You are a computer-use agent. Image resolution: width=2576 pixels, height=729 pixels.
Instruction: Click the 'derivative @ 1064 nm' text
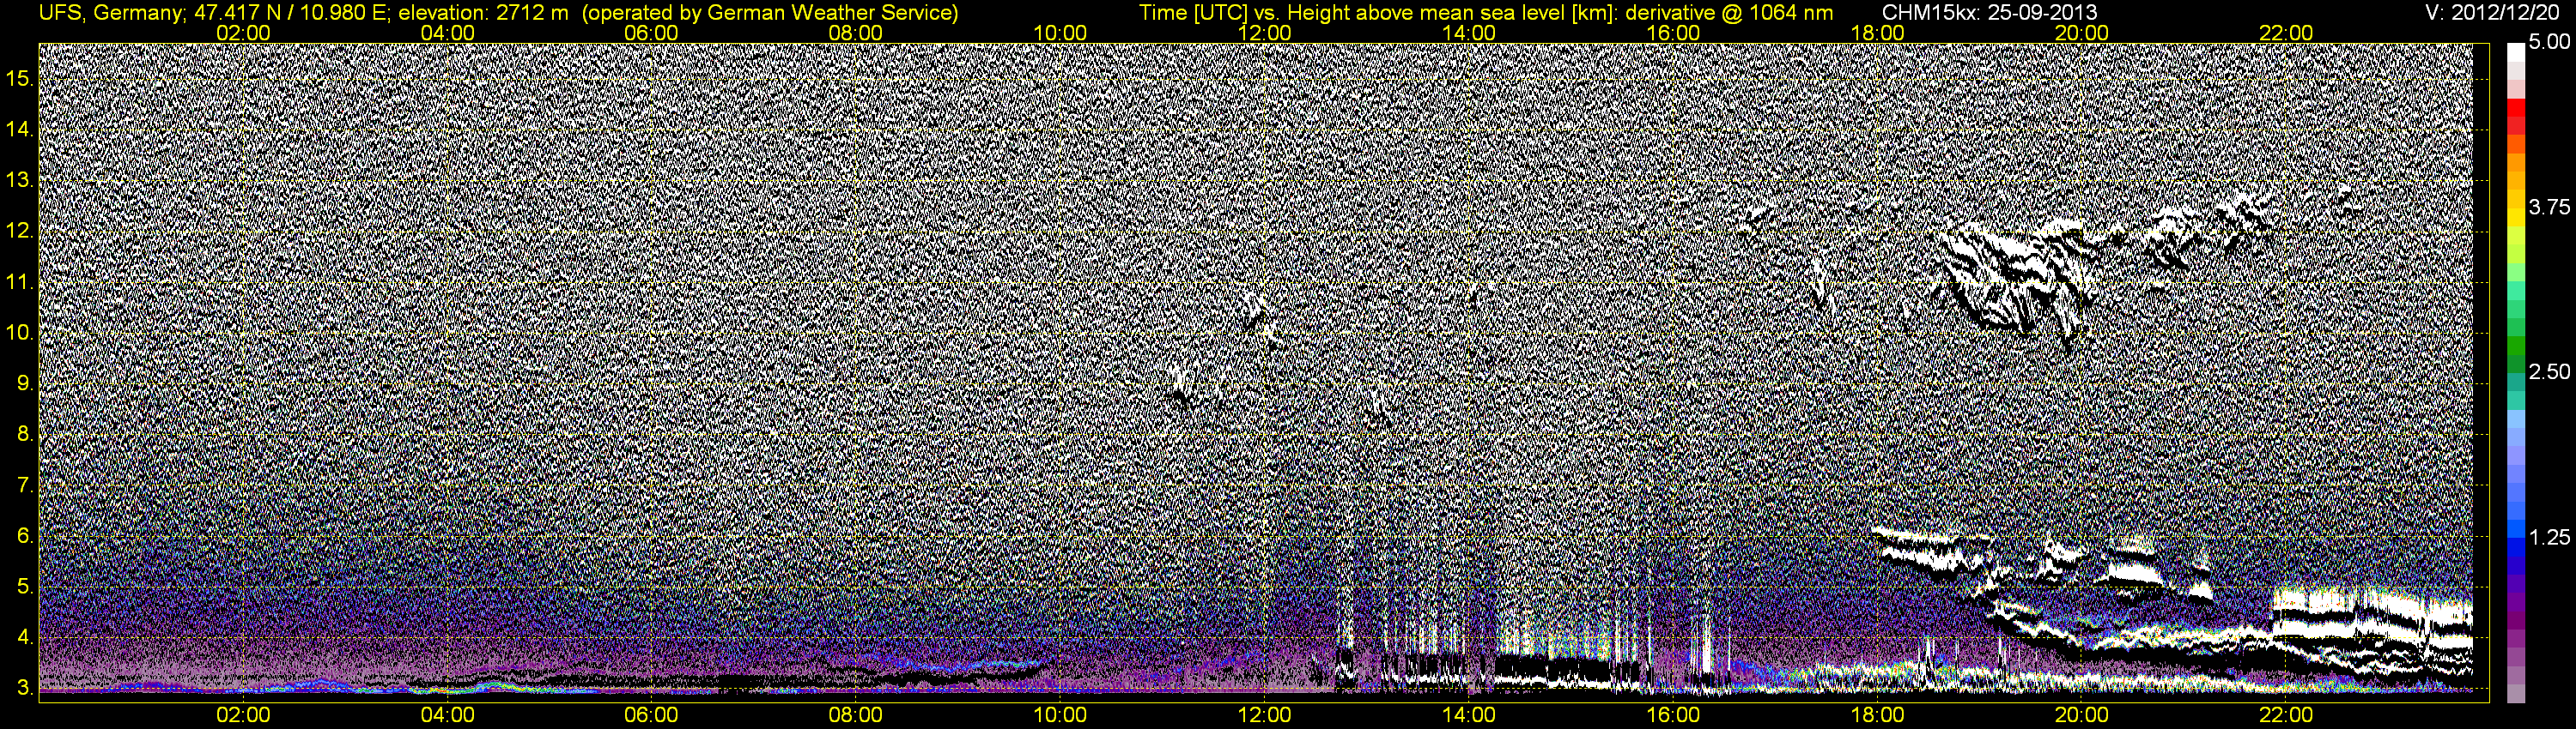pos(1729,13)
